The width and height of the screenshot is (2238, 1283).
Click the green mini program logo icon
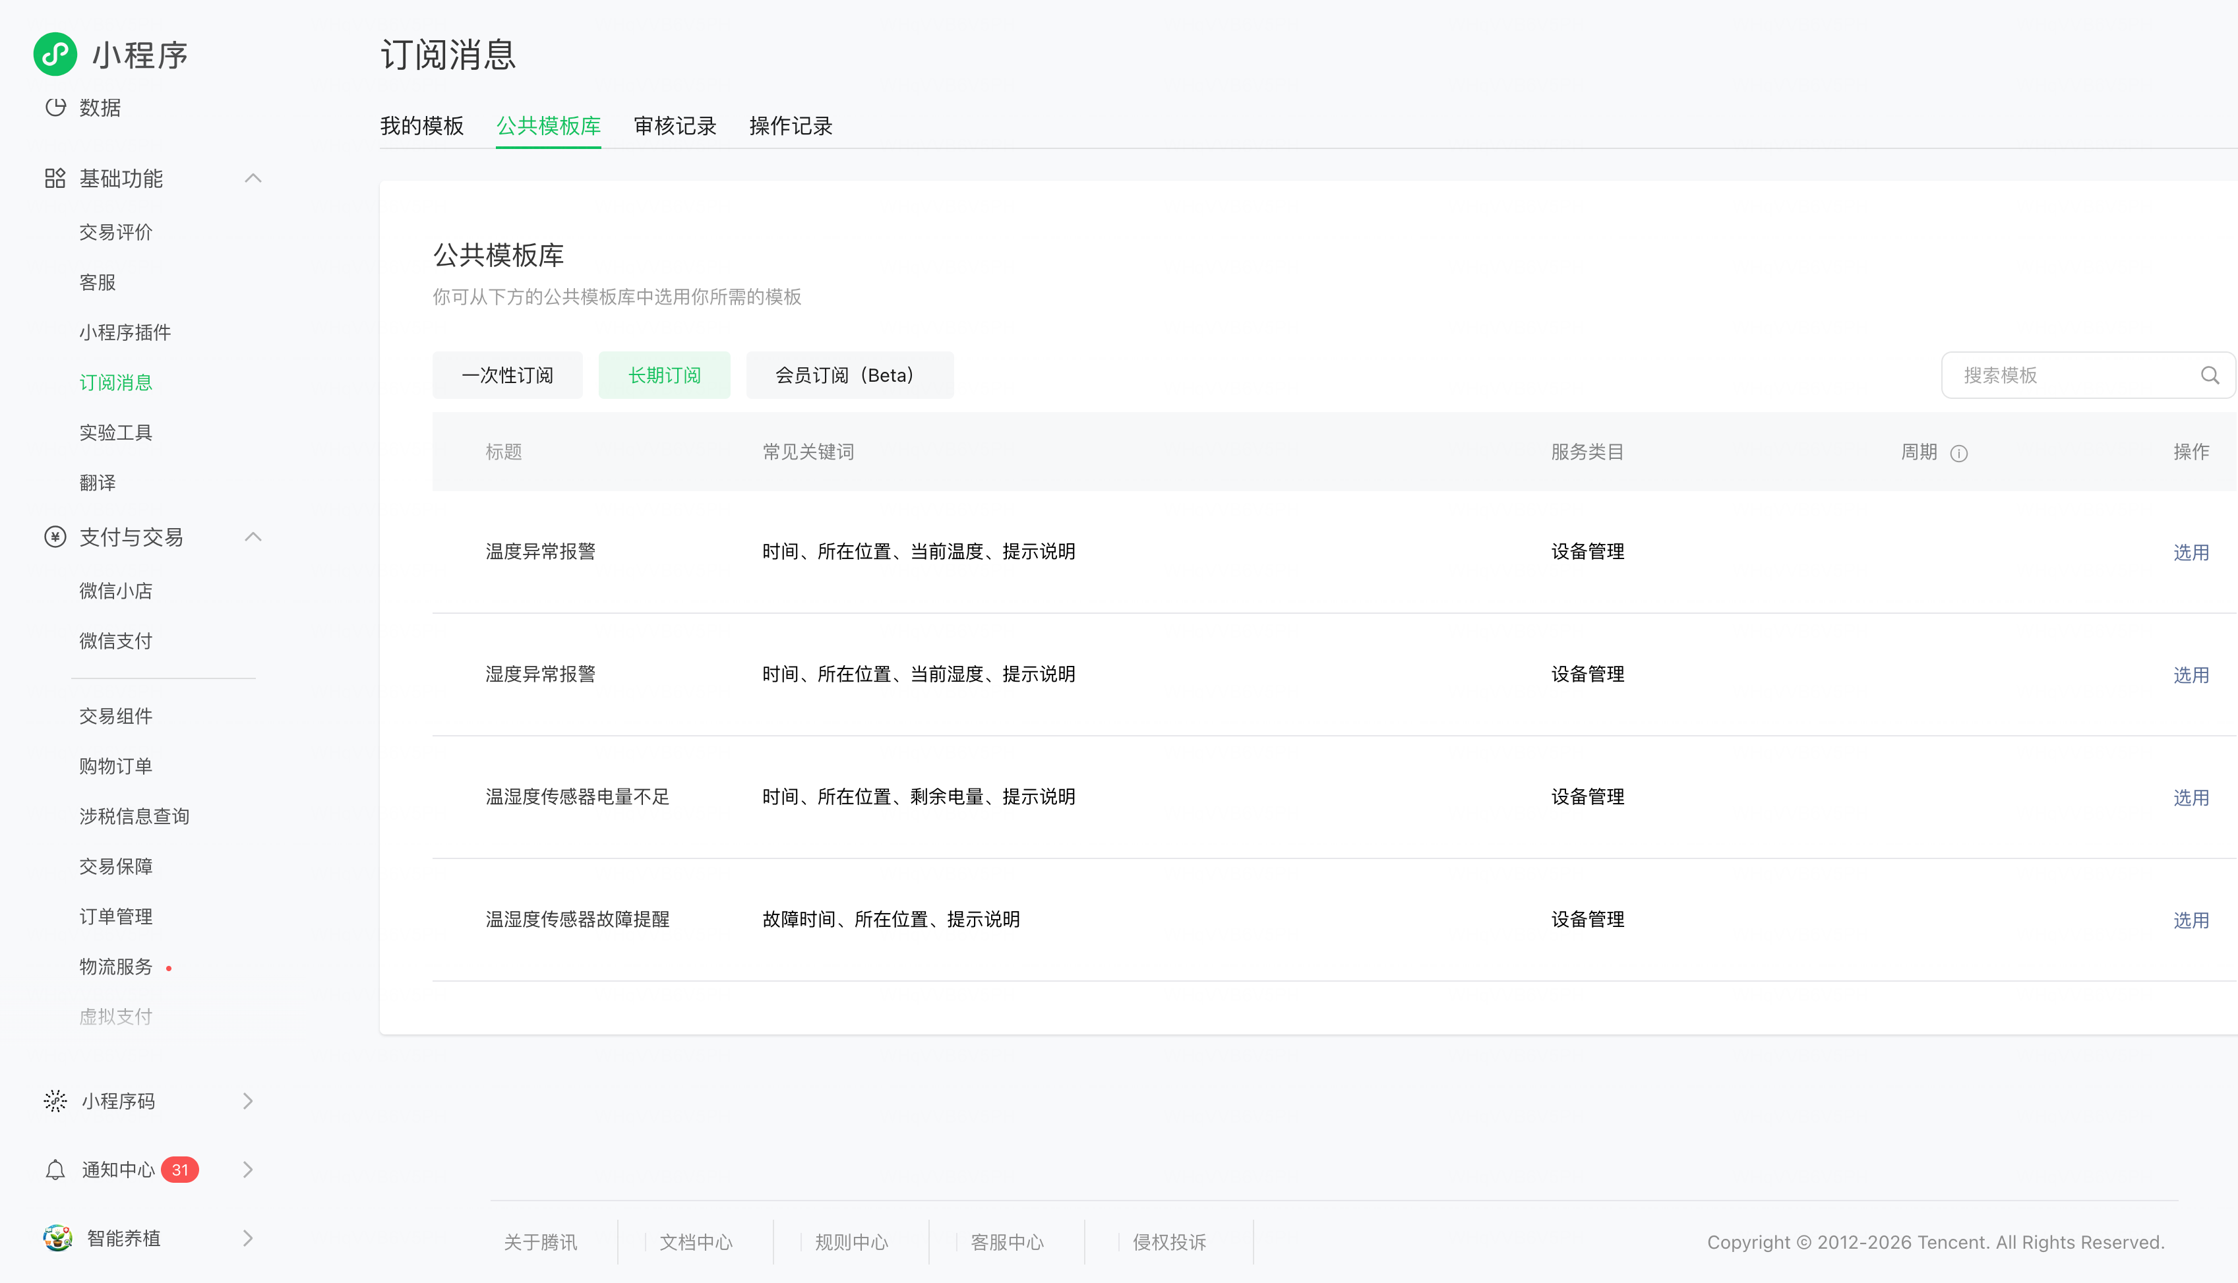55,55
